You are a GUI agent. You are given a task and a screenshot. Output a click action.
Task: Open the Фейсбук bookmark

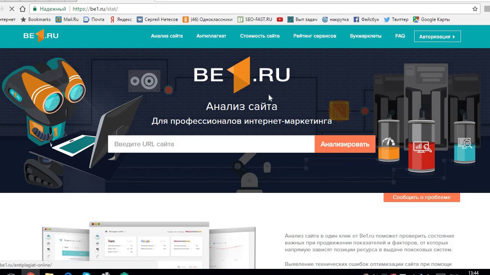366,19
